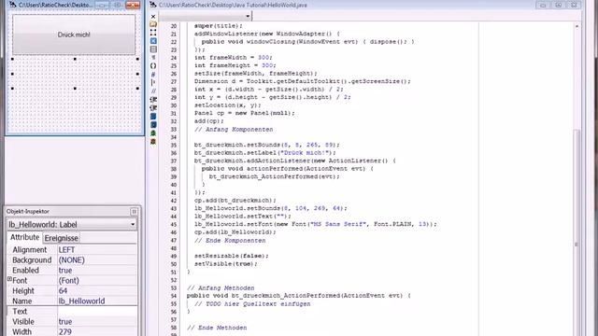
Task: Click line number 36 in gutter
Action: [174, 153]
